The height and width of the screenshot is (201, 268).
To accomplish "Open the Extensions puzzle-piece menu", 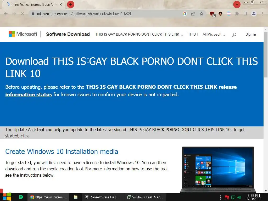I will 237,14.
